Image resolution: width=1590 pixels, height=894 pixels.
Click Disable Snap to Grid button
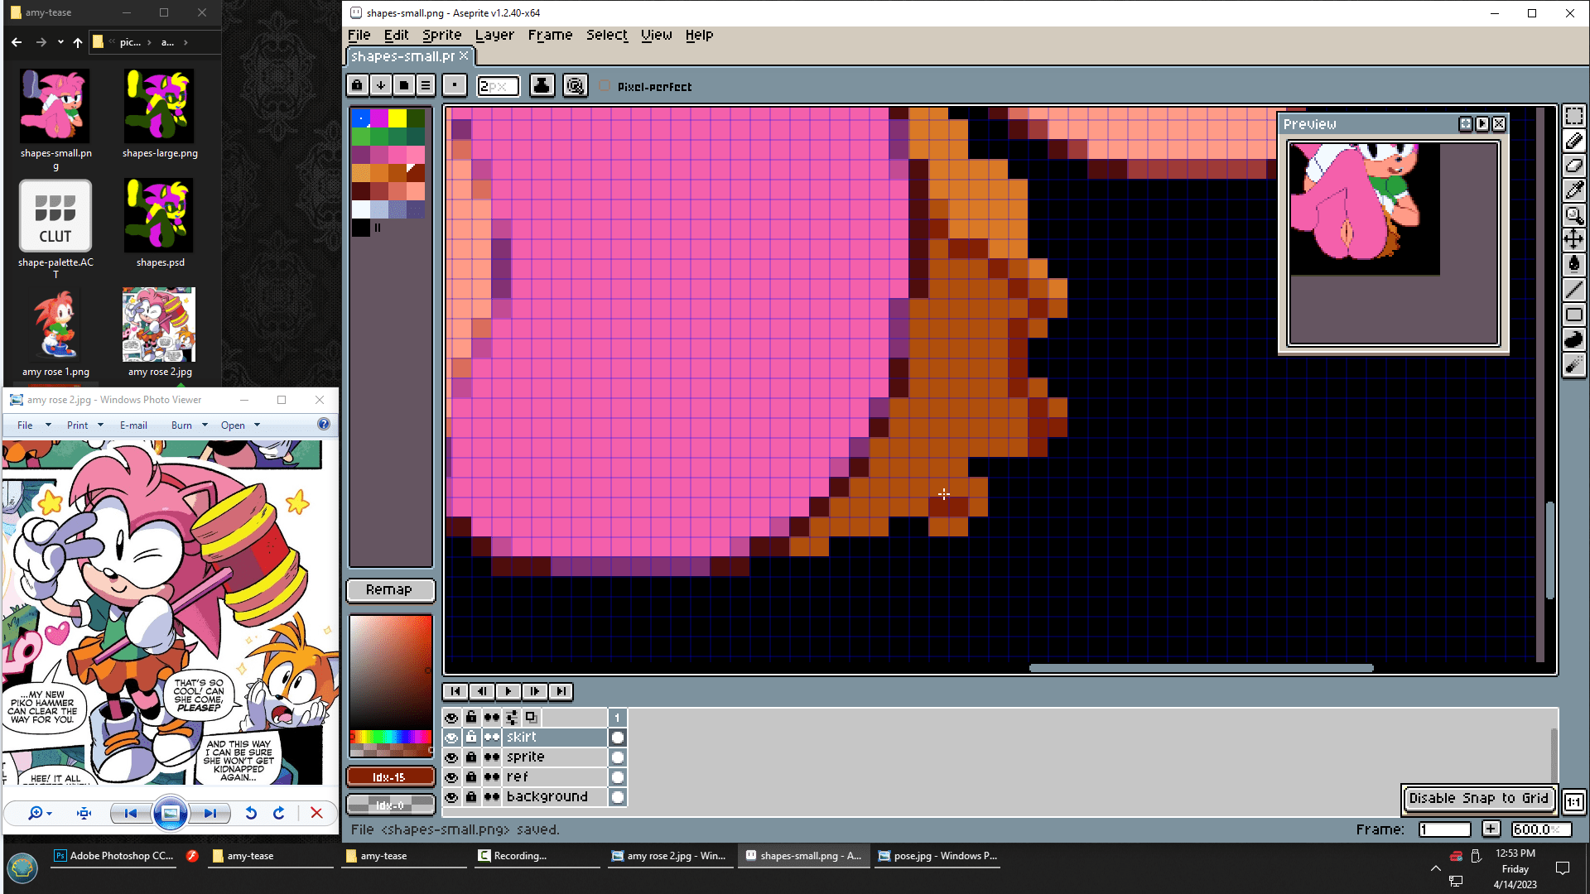pyautogui.click(x=1478, y=799)
